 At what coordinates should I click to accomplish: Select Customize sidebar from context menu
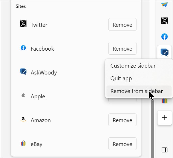click(x=133, y=66)
